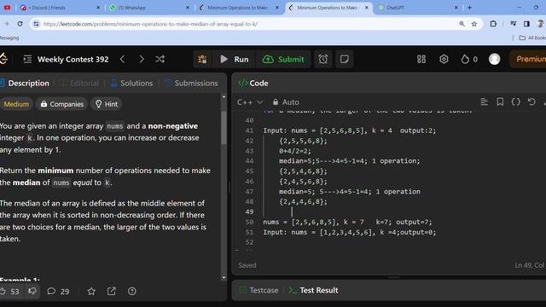Screen dimensions: 546x307
Task: Click the debugger bug icon
Action: pos(202,59)
